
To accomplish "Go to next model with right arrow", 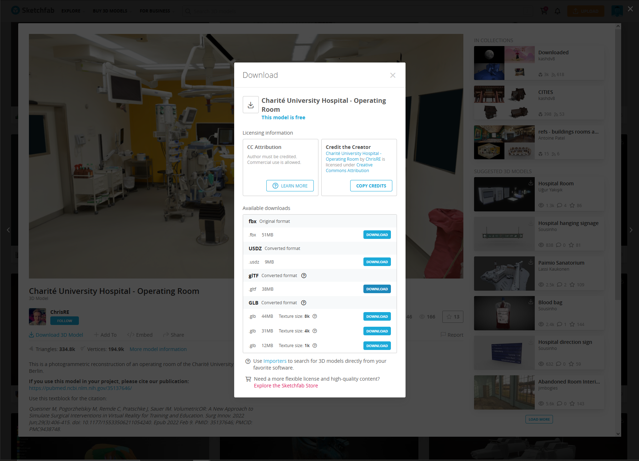I will click(631, 230).
